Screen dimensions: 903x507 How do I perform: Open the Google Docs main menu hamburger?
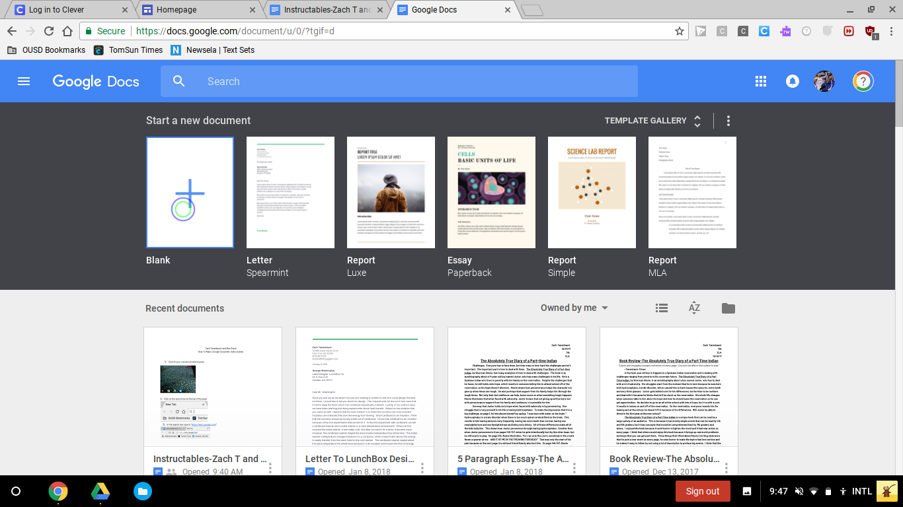[x=24, y=81]
